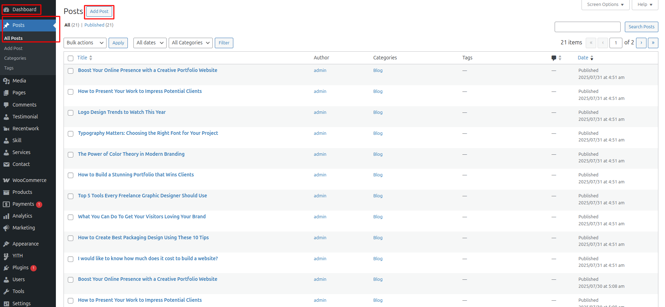Select Typography Matters post checkbox

[x=71, y=134]
